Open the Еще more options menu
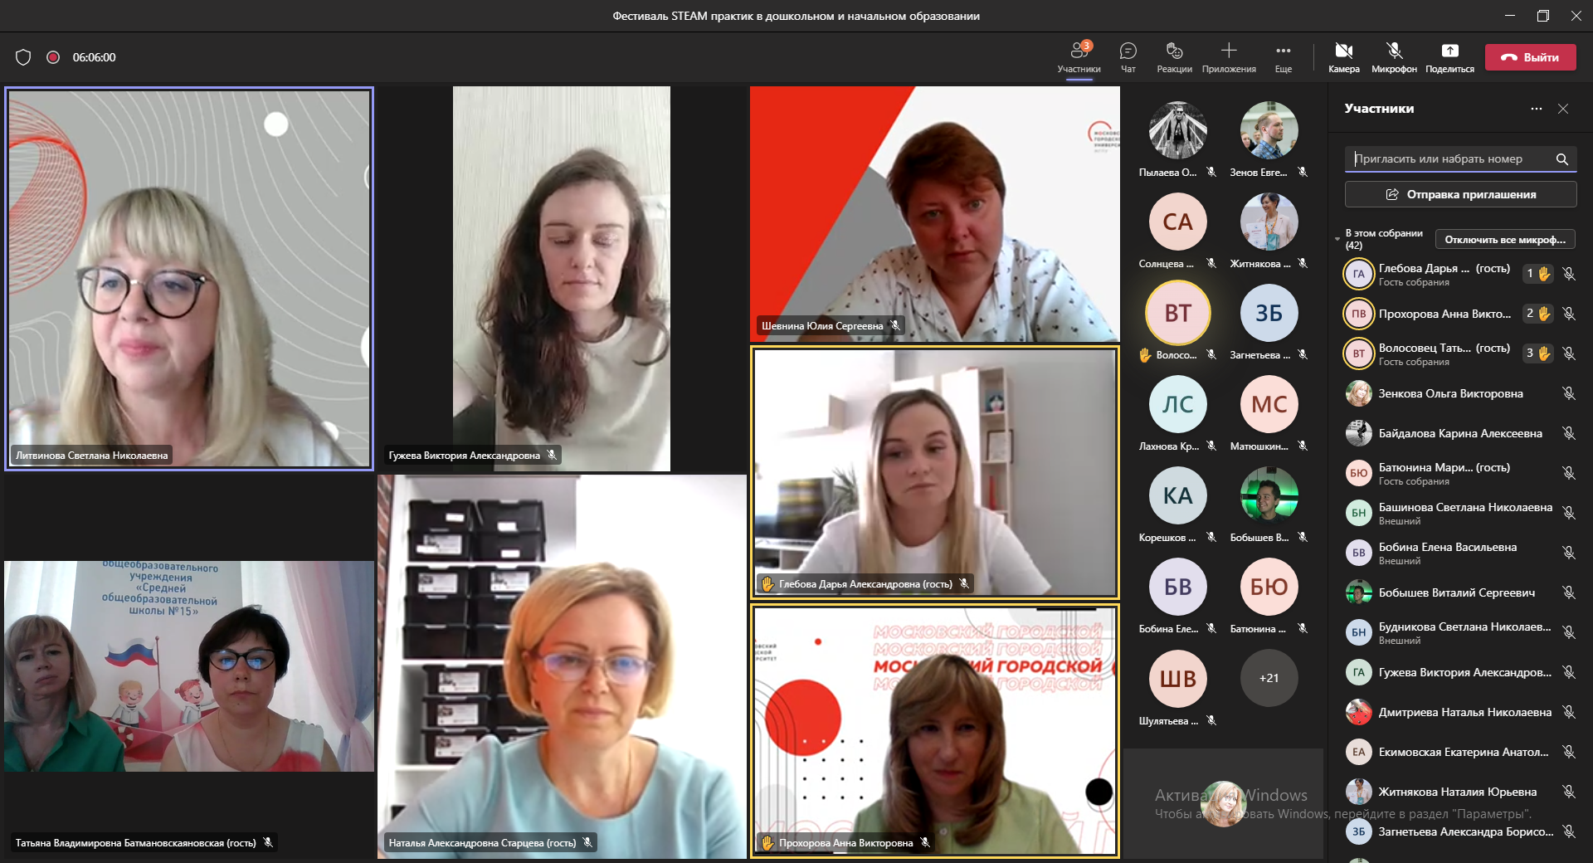This screenshot has width=1593, height=863. [1283, 56]
